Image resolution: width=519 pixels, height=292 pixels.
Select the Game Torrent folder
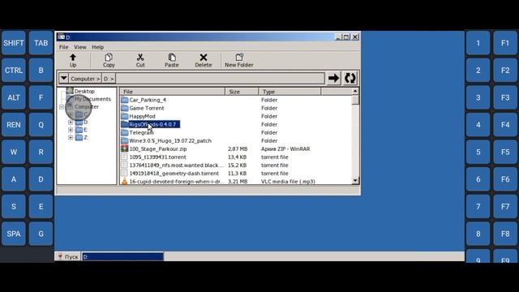[x=147, y=108]
